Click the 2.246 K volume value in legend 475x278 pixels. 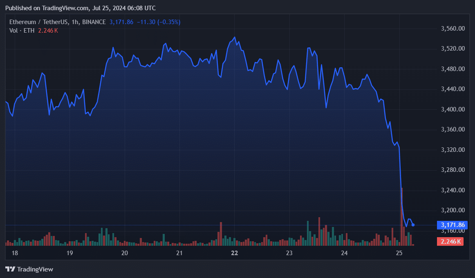[48, 31]
